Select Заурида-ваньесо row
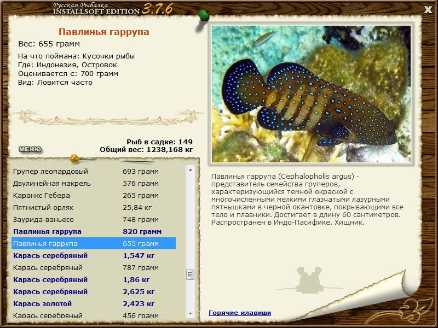Screen dimensions: 438x328 94,219
